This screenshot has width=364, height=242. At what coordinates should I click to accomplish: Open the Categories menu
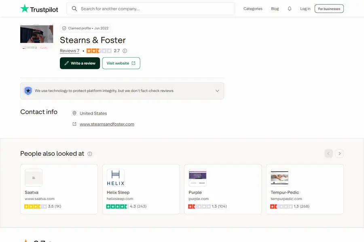pyautogui.click(x=253, y=9)
